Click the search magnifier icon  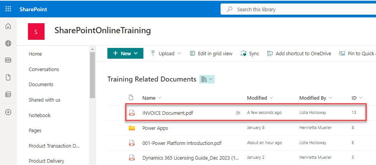[x=229, y=9]
